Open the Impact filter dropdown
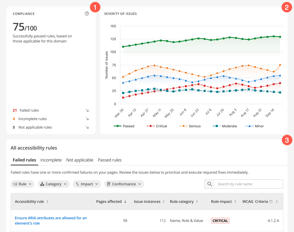The height and width of the screenshot is (232, 294). coord(87,184)
